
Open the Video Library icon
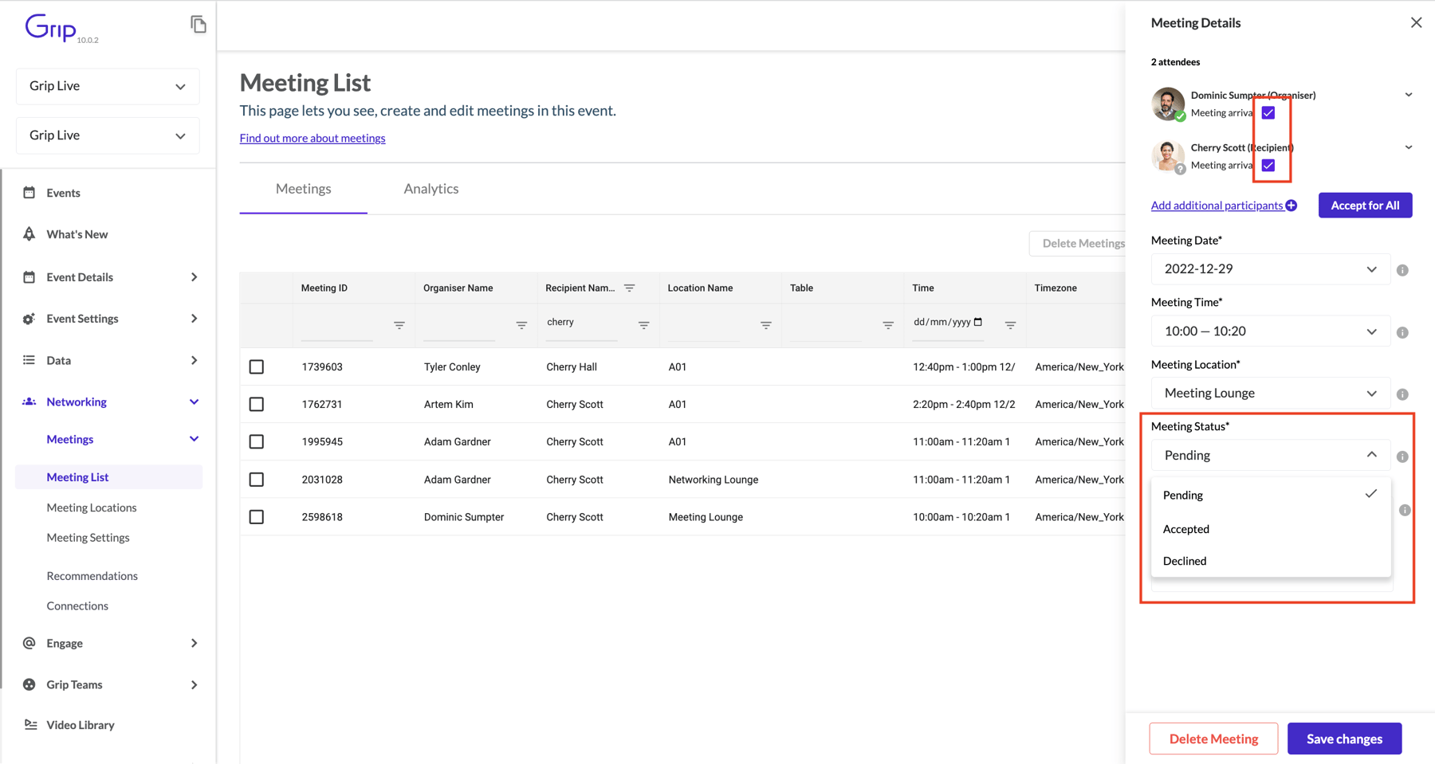(29, 724)
